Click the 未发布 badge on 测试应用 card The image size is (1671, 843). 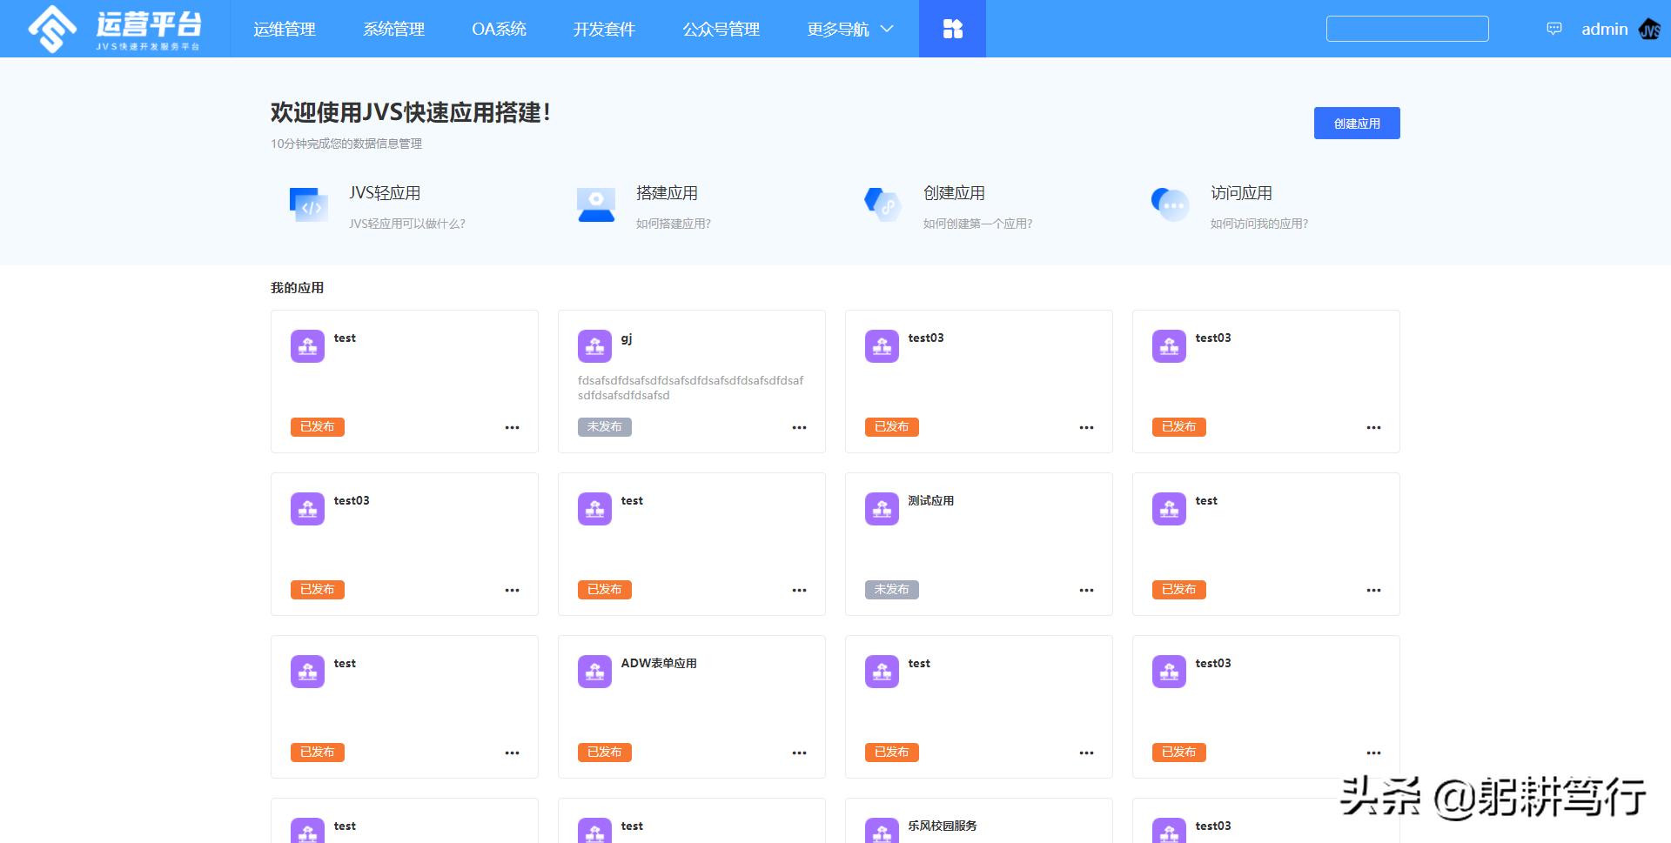(x=892, y=590)
